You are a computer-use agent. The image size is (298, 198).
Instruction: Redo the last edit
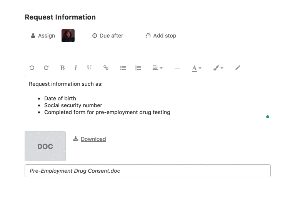(x=46, y=68)
